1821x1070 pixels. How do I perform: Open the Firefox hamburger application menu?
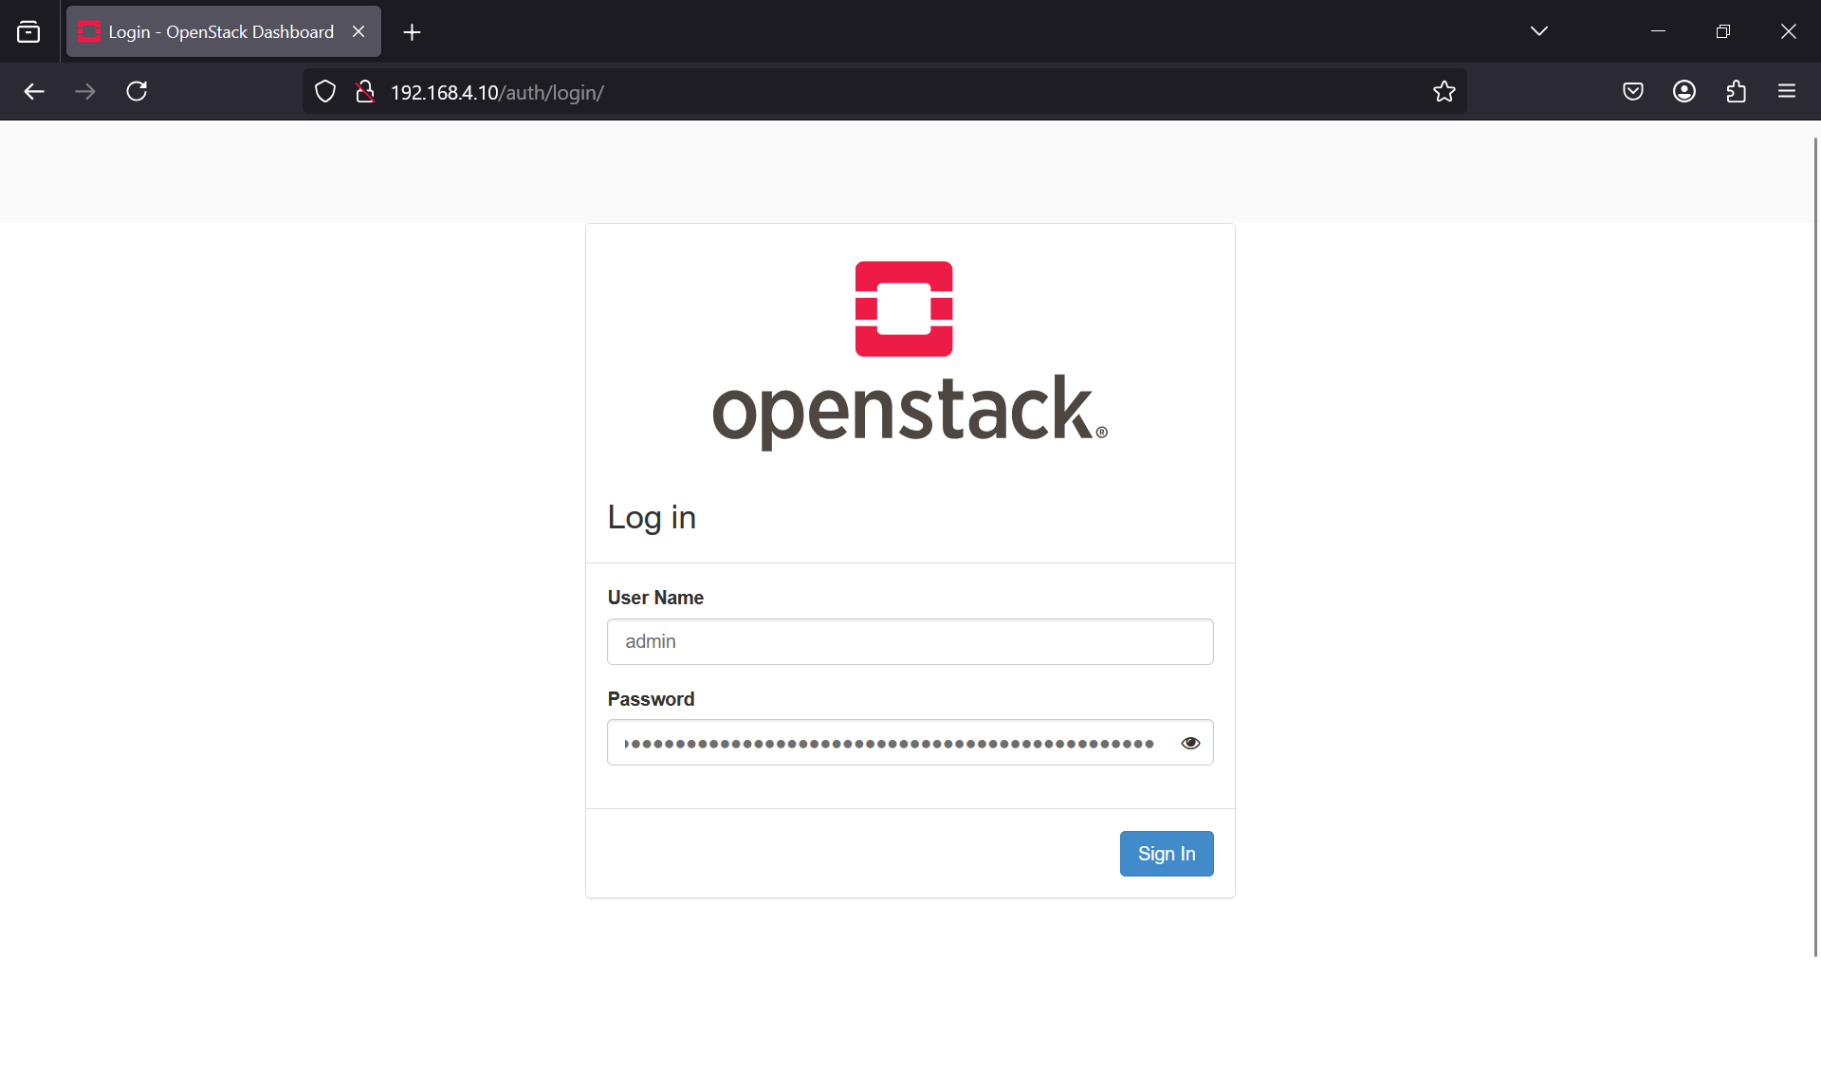[1787, 91]
